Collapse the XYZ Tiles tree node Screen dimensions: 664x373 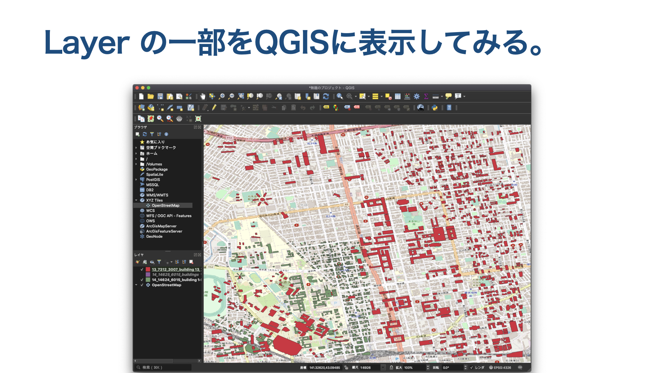136,200
